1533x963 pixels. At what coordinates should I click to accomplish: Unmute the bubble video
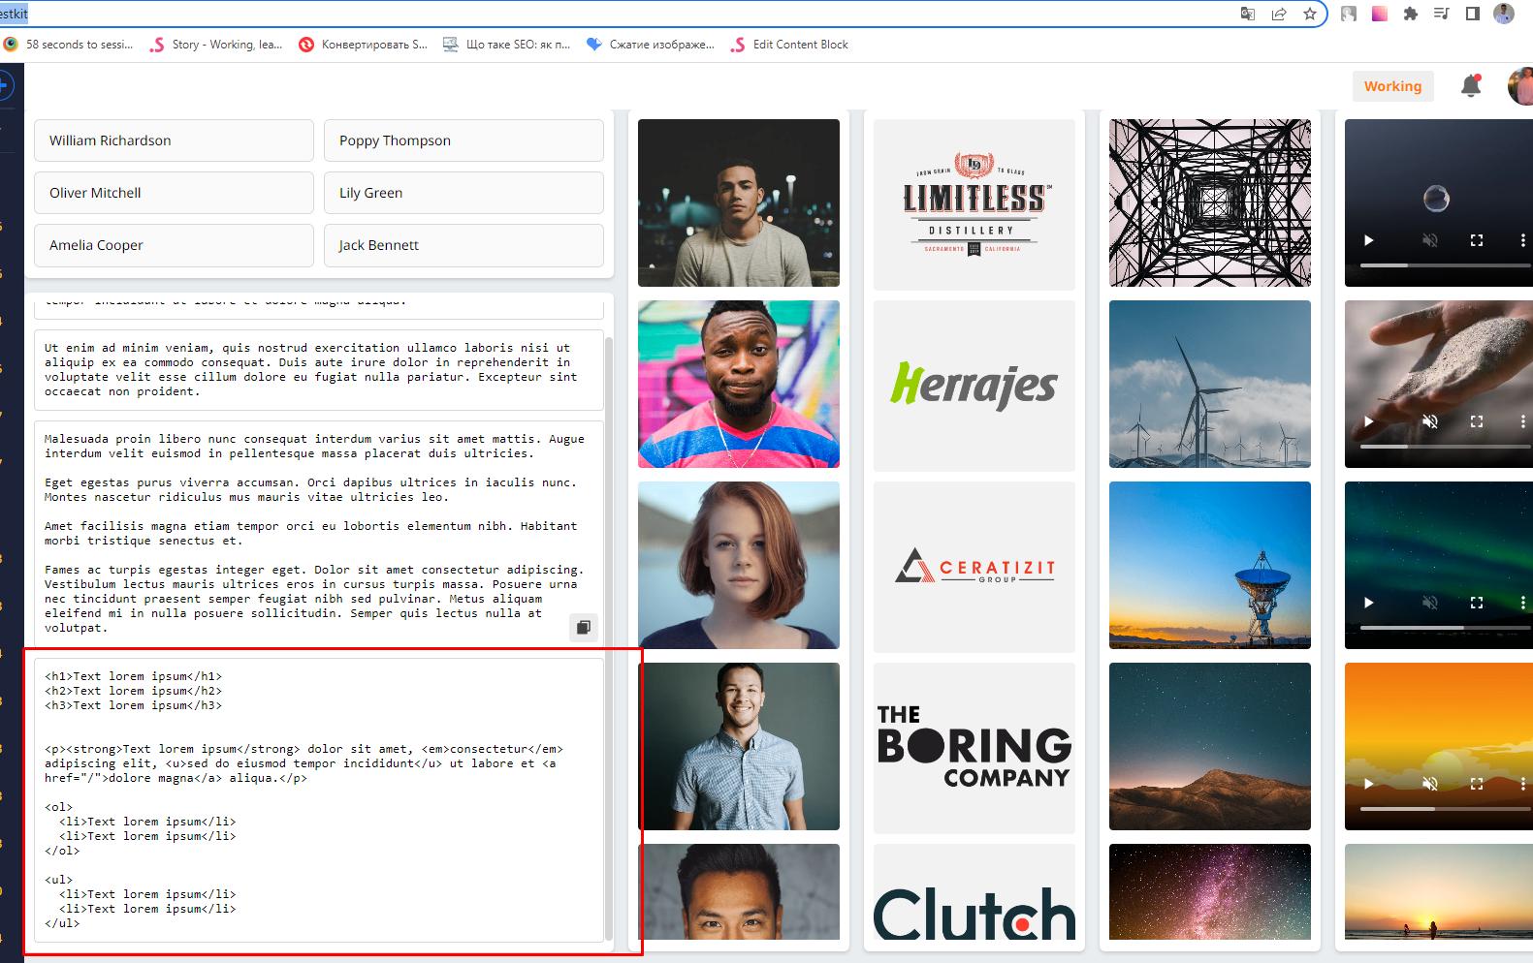pos(1430,240)
